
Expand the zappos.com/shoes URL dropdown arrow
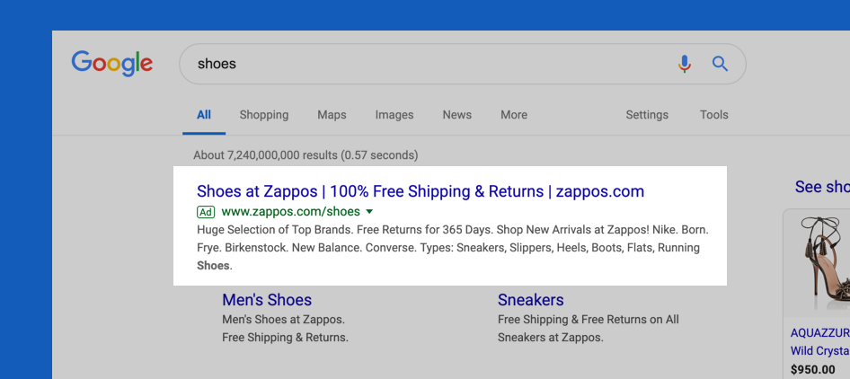(x=369, y=211)
